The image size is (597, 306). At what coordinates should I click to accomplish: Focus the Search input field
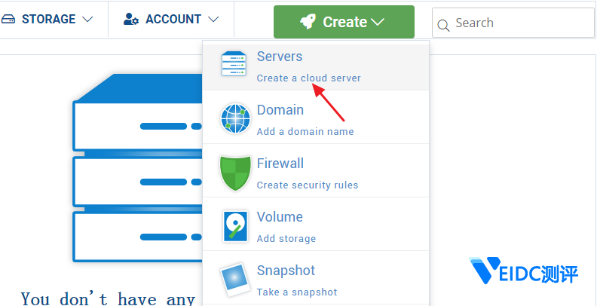(x=513, y=23)
